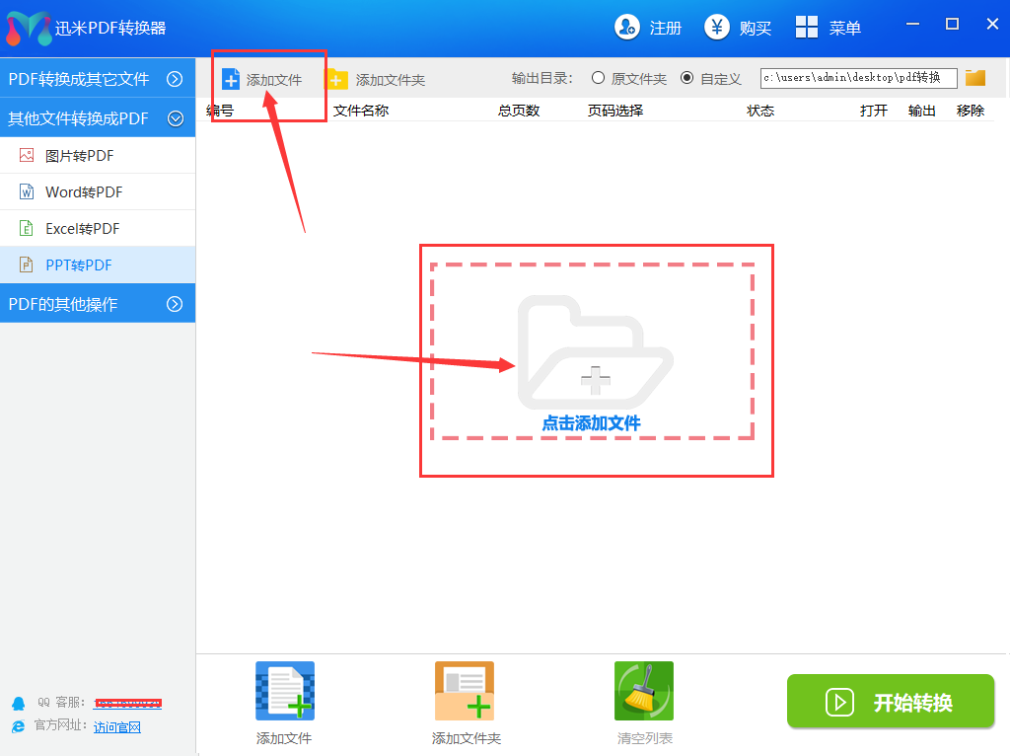Click the bottom 添加文件夹 folder icon
This screenshot has width=1010, height=756.
pyautogui.click(x=465, y=691)
